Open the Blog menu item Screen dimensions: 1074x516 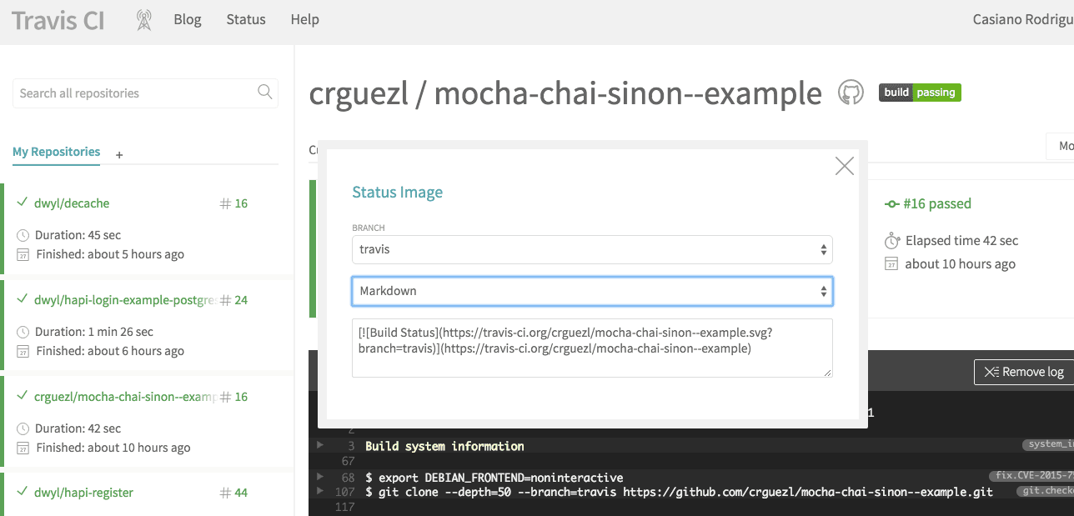coord(188,19)
